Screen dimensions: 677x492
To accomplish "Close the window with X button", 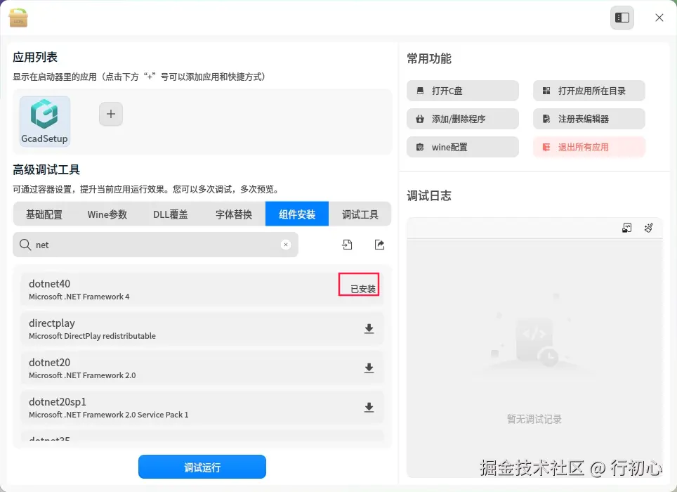I will 659,18.
